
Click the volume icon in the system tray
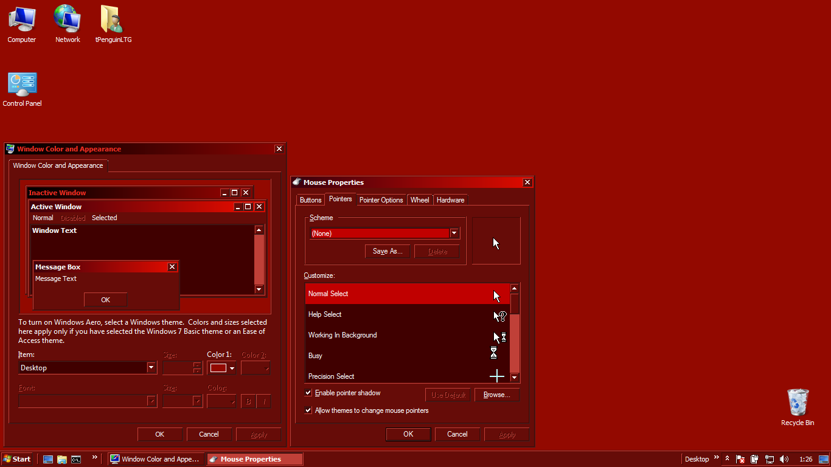pyautogui.click(x=784, y=459)
